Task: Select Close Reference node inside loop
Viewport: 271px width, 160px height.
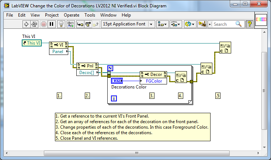Action: click(181, 77)
